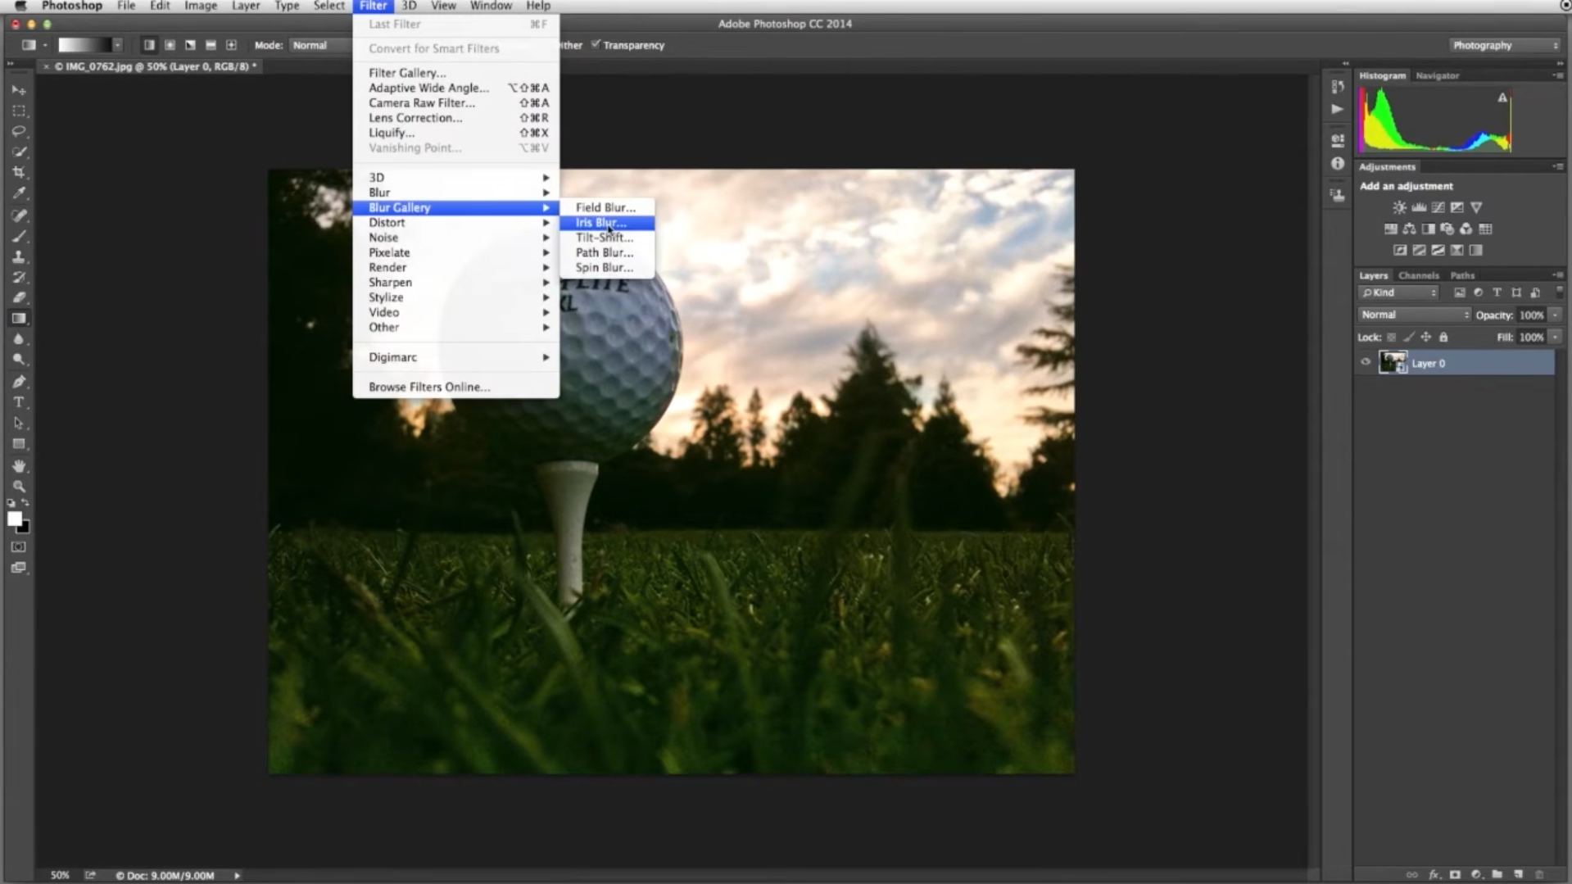Open the layer blend mode Normal dropdown
The image size is (1572, 884).
pyautogui.click(x=1414, y=315)
